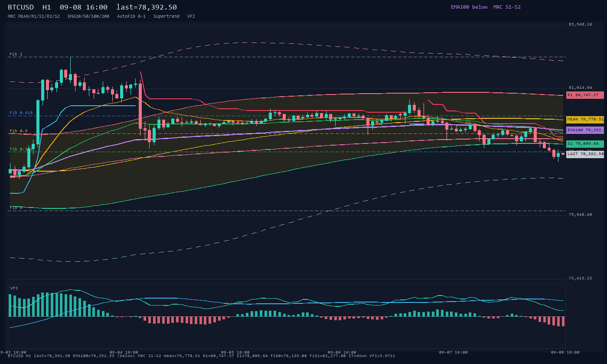Click the 09-07 16:00 time axis label
Viewport: 607px width, 364px height.
[x=454, y=352]
